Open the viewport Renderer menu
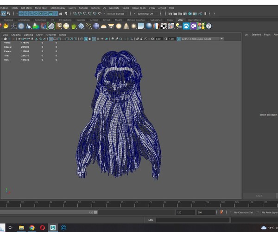The height and width of the screenshot is (232, 278). click(x=51, y=35)
